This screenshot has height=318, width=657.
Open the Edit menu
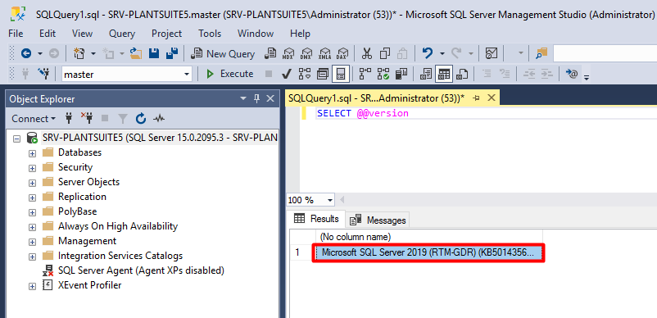(x=48, y=34)
